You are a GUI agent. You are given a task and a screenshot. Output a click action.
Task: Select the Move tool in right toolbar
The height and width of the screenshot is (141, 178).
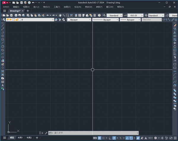[175, 43]
